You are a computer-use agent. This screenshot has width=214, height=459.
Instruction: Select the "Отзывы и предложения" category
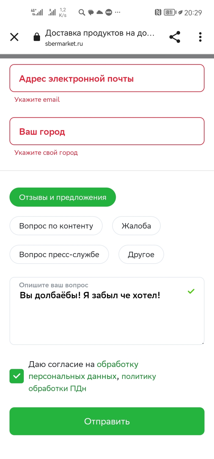[63, 197]
